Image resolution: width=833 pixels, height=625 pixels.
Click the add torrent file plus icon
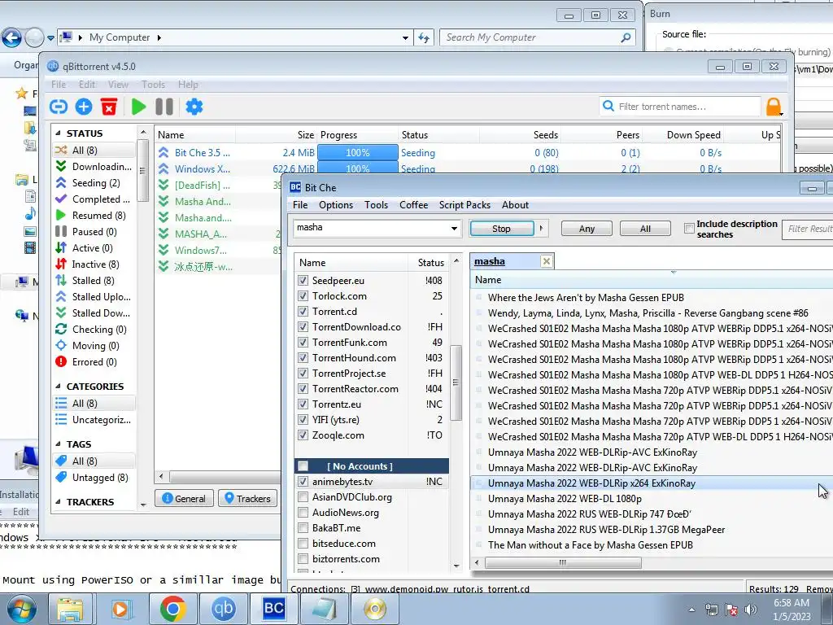point(84,107)
